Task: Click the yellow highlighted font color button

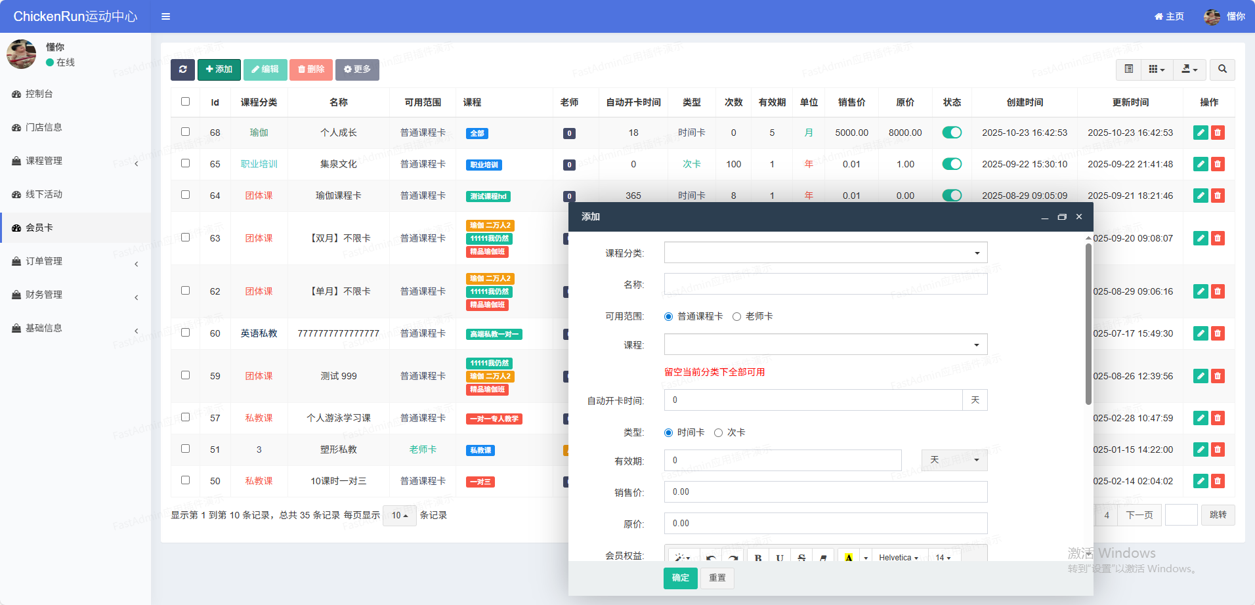Action: coord(849,558)
